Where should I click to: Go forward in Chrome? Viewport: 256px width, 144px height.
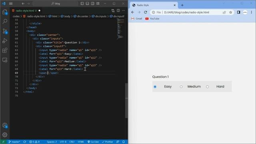(139, 12)
